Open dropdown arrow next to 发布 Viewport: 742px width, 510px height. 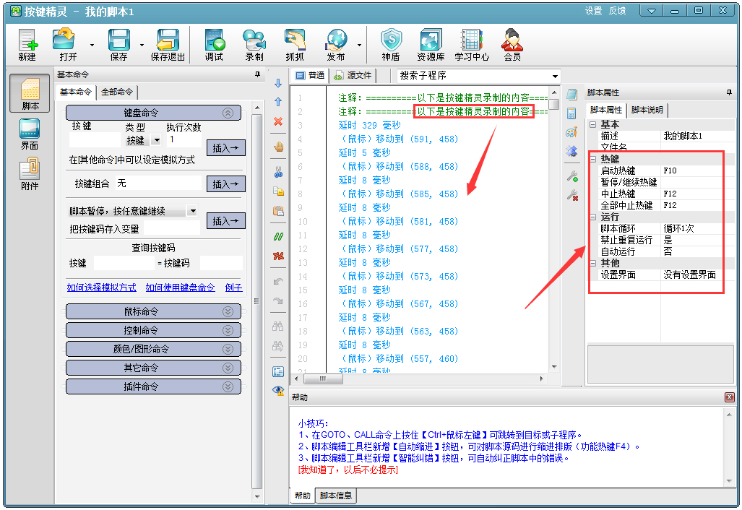coord(359,46)
